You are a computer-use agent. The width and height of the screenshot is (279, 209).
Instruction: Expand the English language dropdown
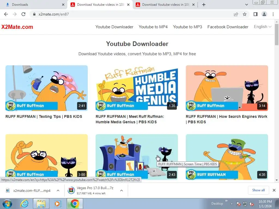tap(262, 27)
